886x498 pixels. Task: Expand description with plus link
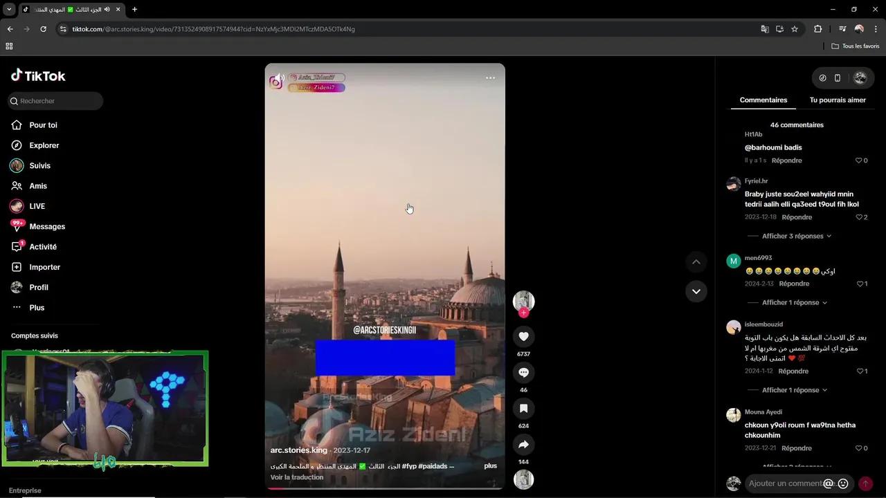pos(491,466)
